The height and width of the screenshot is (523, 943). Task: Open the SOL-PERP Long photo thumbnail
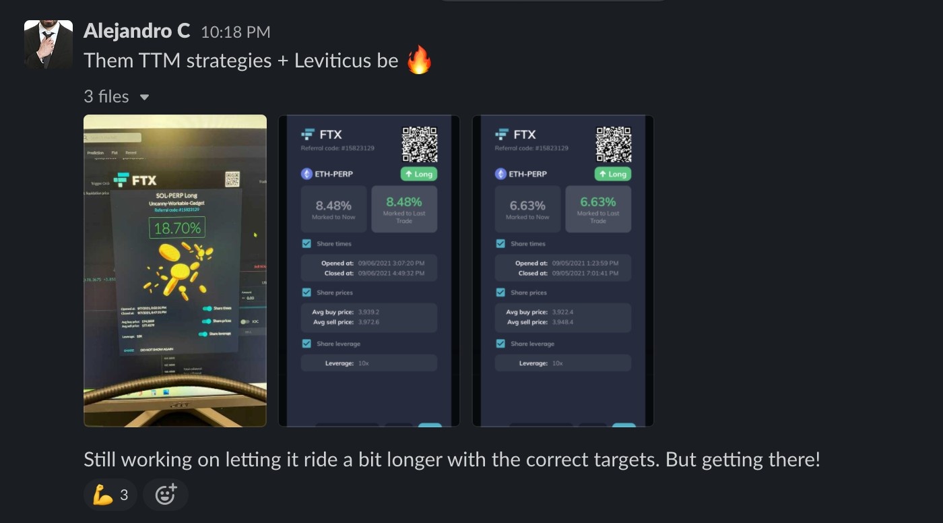(x=175, y=271)
